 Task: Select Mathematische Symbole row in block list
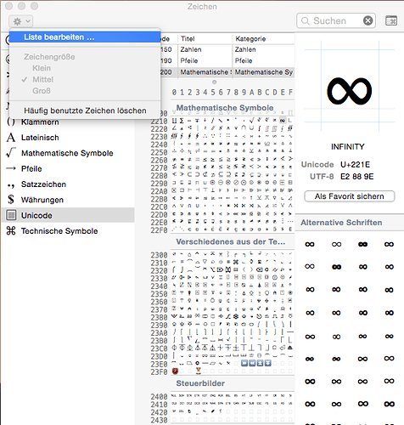[x=227, y=72]
